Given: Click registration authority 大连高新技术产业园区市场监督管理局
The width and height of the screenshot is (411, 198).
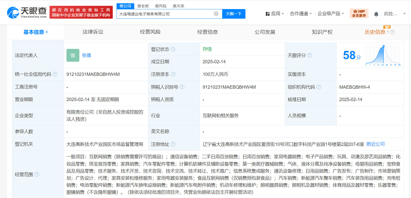Looking at the screenshot, I should coord(105,144).
